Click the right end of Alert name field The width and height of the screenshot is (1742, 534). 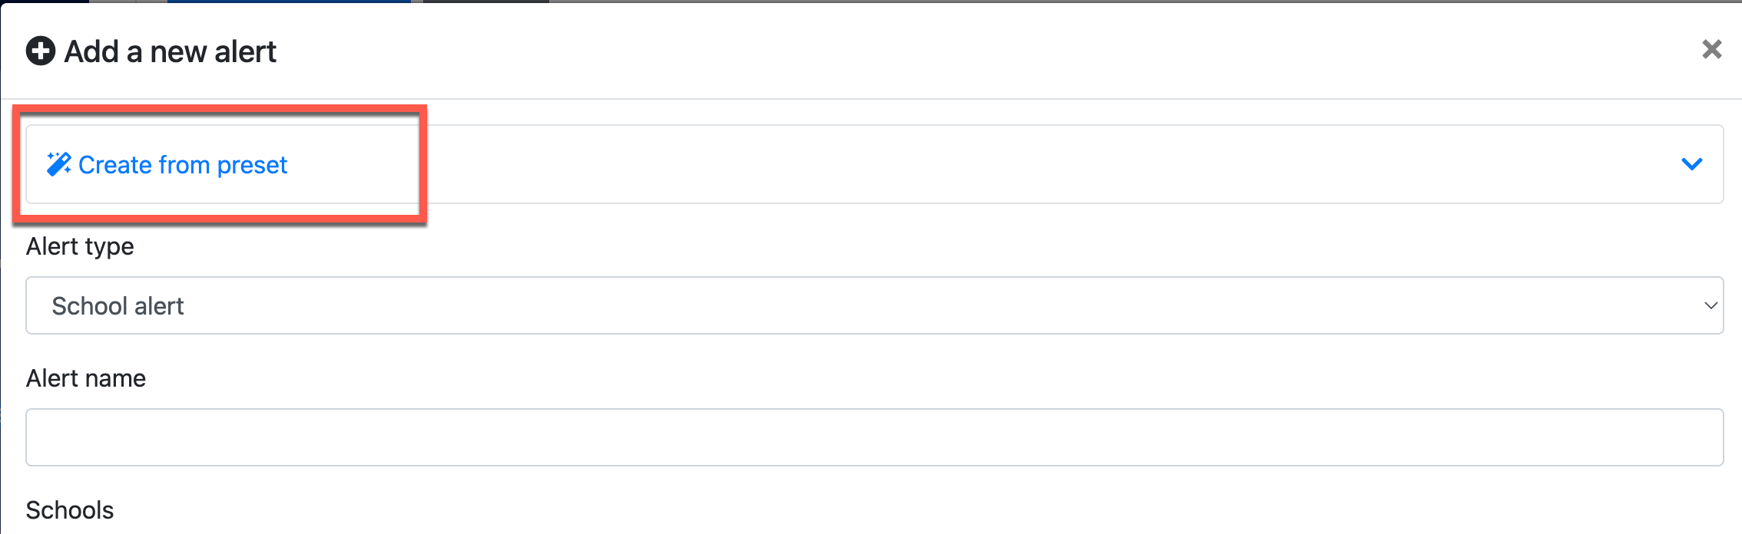click(1690, 437)
